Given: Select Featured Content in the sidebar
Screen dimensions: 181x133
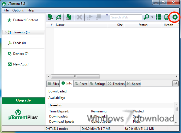Looking at the screenshot, I should tap(23, 20).
